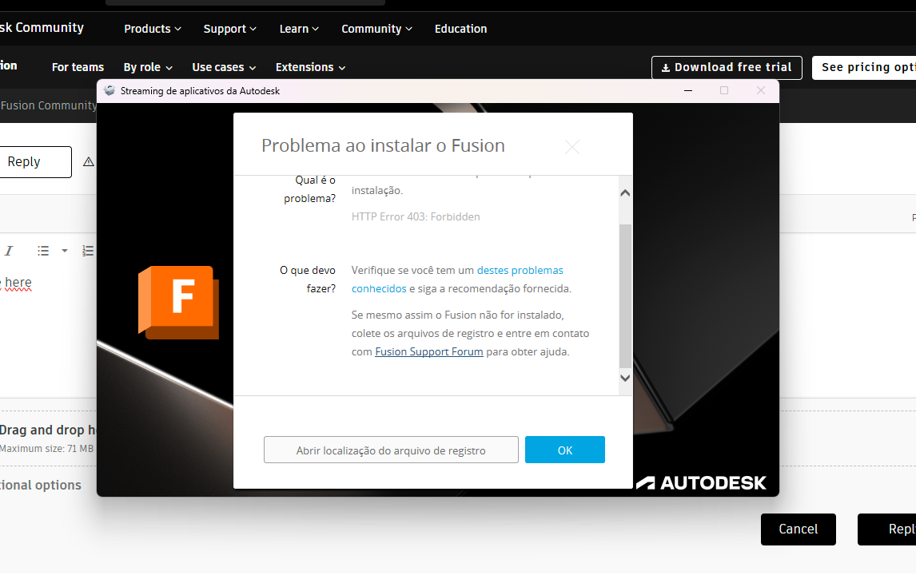This screenshot has height=579, width=916.
Task: Click the See pricing options button
Action: 864,68
